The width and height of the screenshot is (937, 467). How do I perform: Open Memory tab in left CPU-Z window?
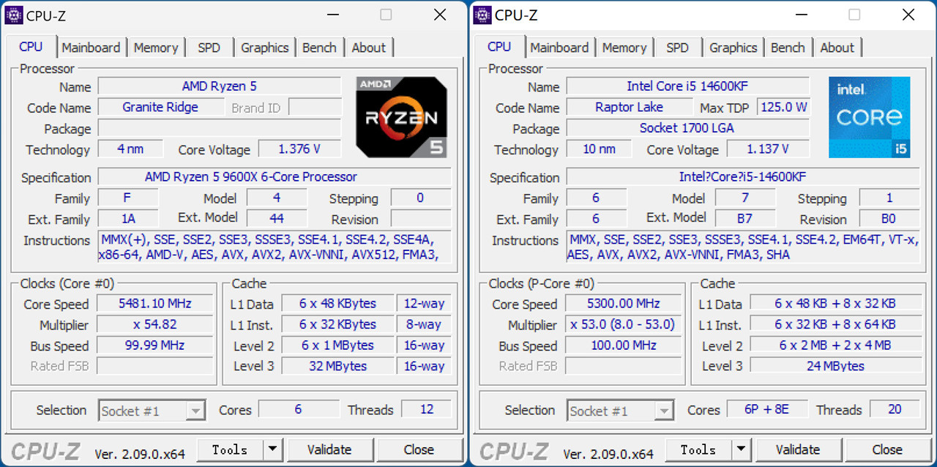tap(156, 48)
